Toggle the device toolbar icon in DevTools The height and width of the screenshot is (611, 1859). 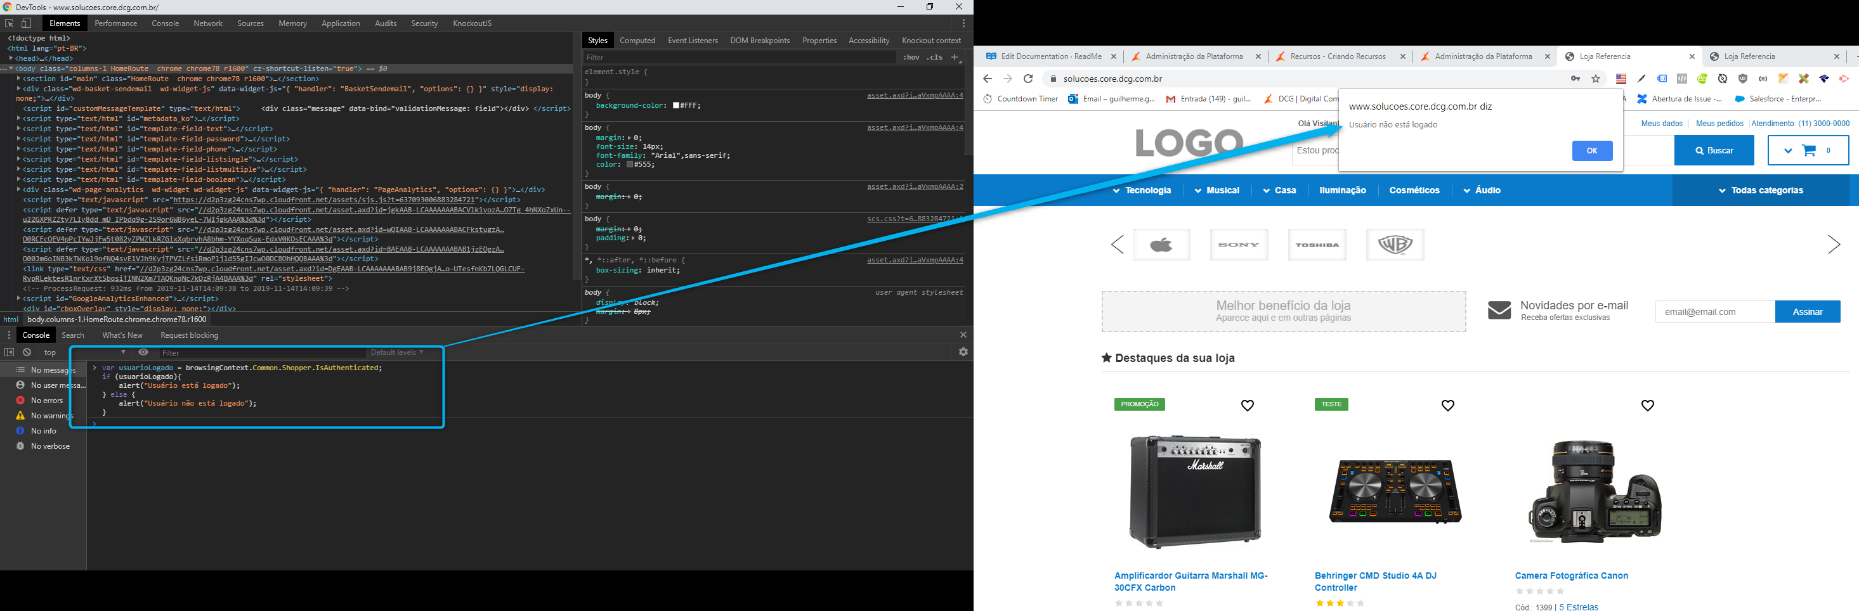pyautogui.click(x=27, y=23)
